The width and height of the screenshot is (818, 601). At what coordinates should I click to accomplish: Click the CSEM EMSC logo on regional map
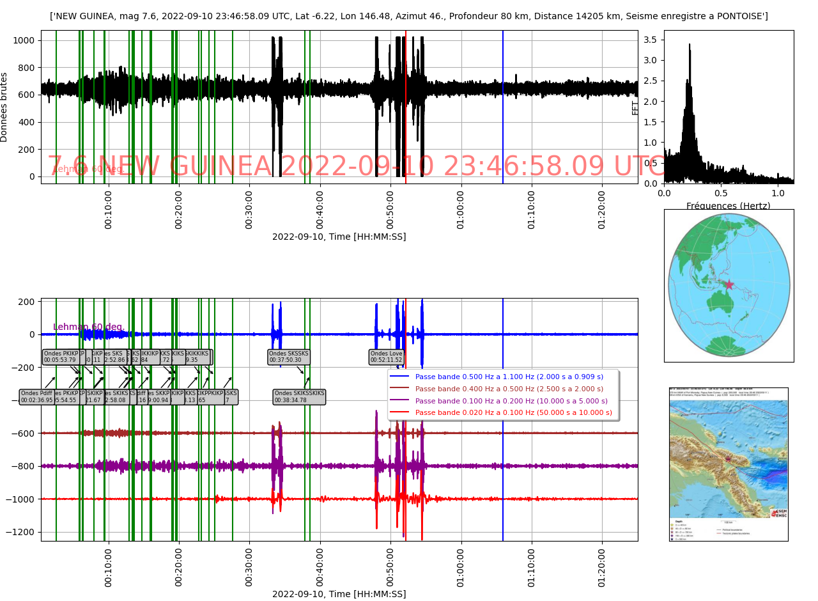(x=778, y=513)
